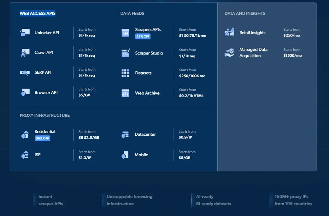Click the 50% OFF Residential discount badge
Screen dimensions: 329x216
click(43, 139)
